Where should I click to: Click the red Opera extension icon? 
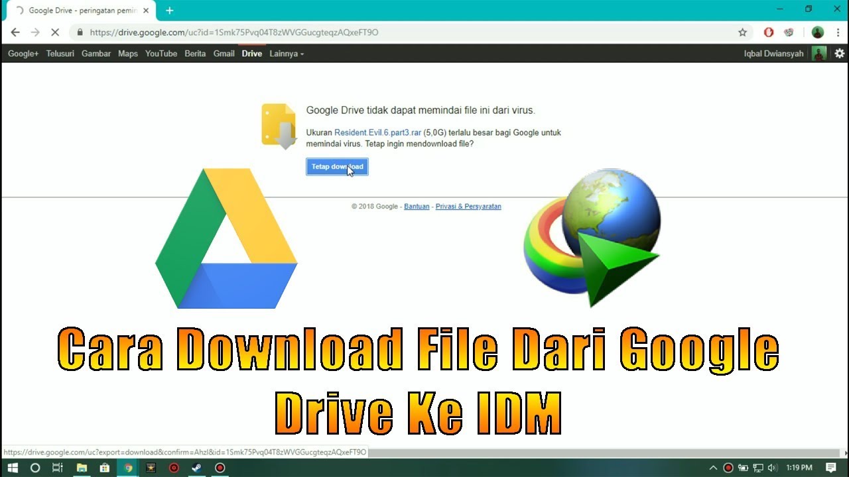click(x=769, y=32)
